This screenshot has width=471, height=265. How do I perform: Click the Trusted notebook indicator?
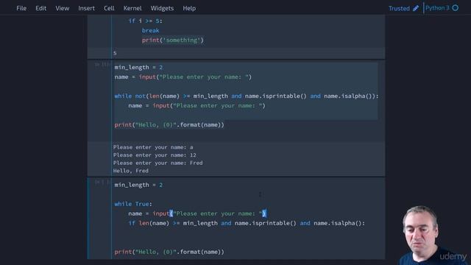[399, 8]
